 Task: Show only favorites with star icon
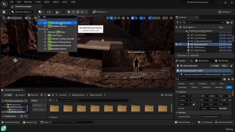coord(229,79)
